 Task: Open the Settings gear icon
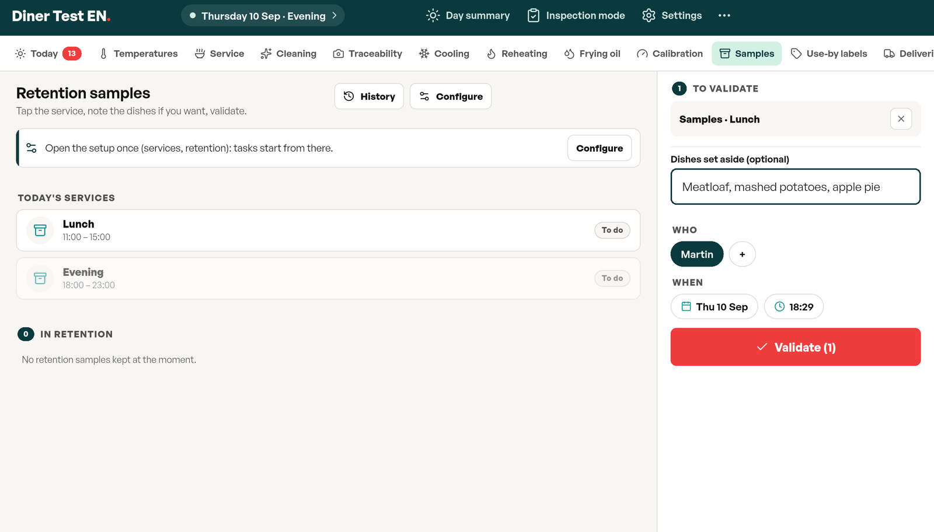click(649, 16)
